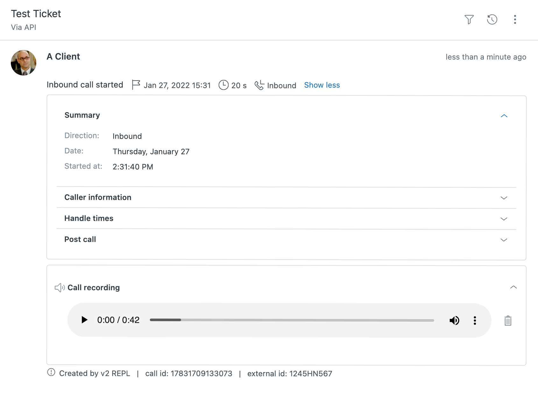Click the info icon beside Created by

point(51,372)
